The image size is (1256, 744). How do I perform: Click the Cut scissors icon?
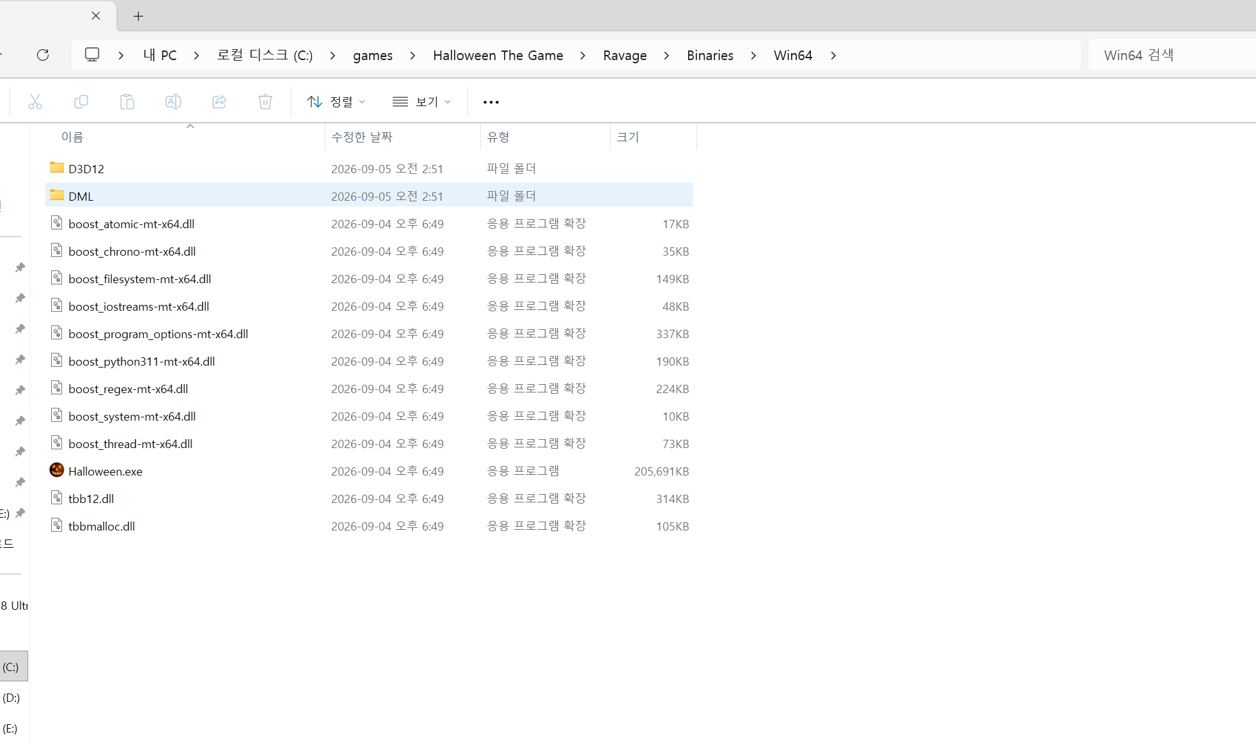[x=35, y=102]
